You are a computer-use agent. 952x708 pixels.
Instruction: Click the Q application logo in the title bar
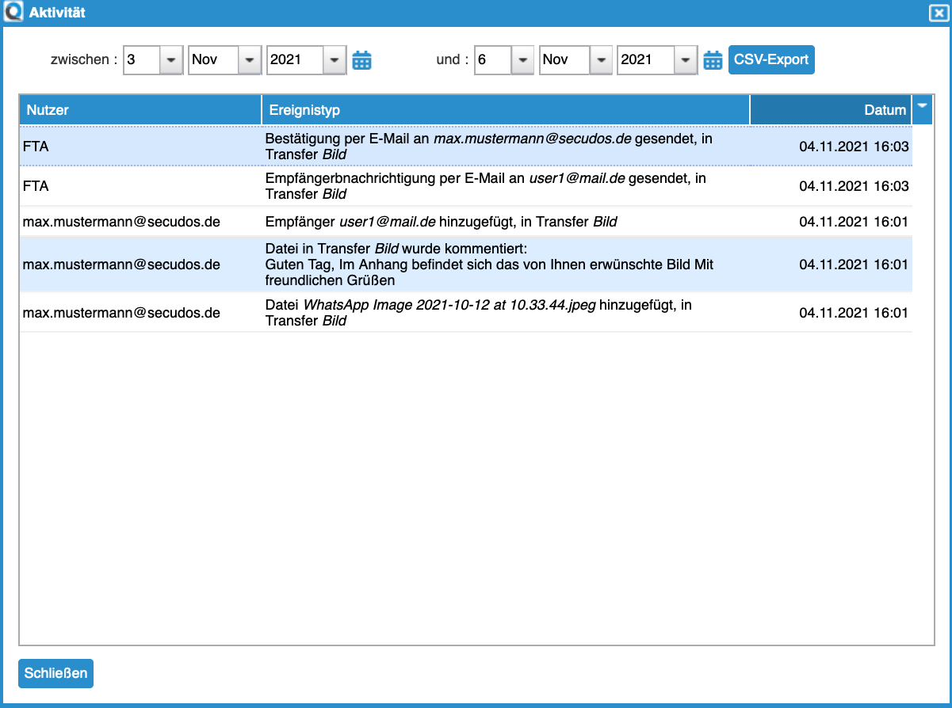[13, 12]
